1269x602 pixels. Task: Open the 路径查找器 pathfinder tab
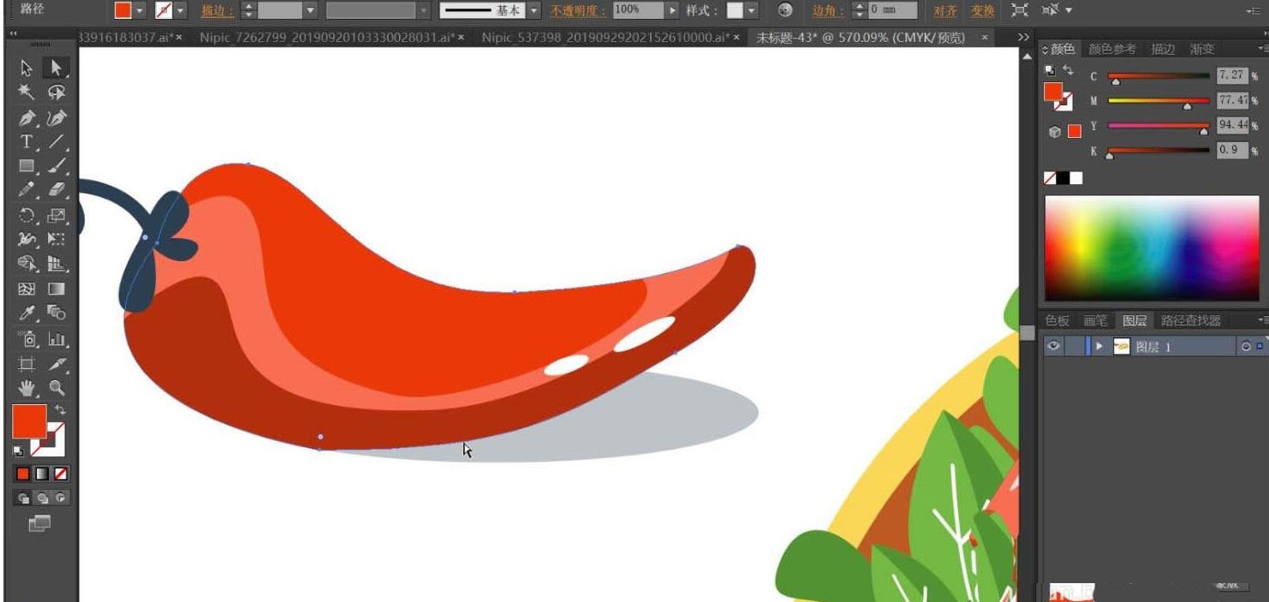coord(1190,320)
